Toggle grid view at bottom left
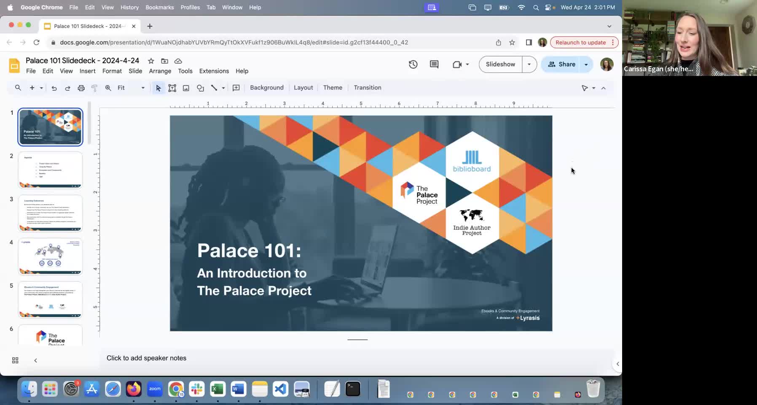 click(x=15, y=360)
